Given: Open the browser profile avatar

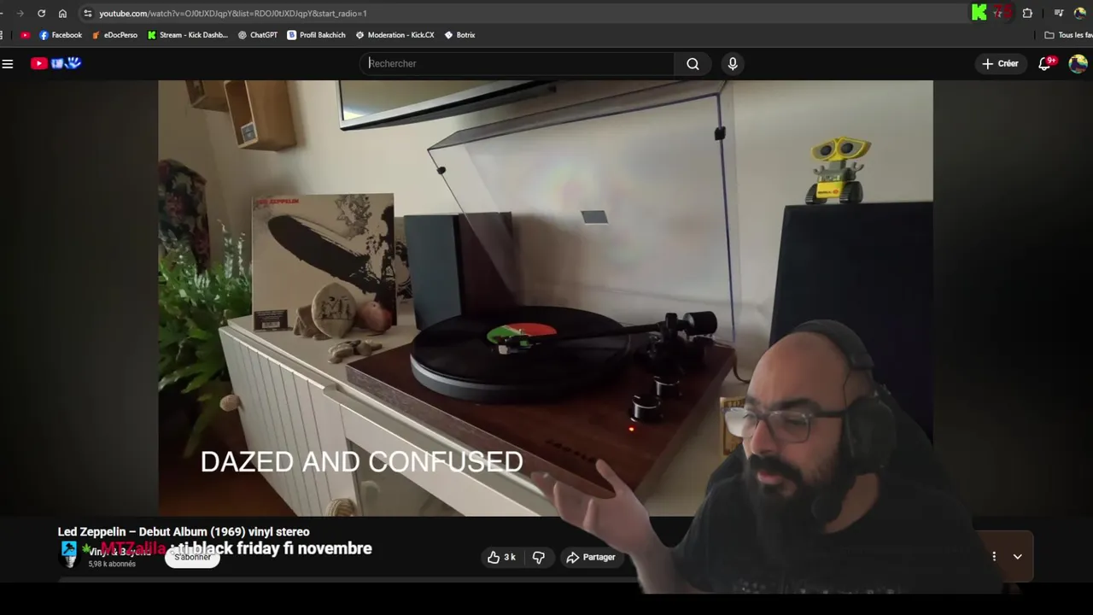Looking at the screenshot, I should (1080, 13).
